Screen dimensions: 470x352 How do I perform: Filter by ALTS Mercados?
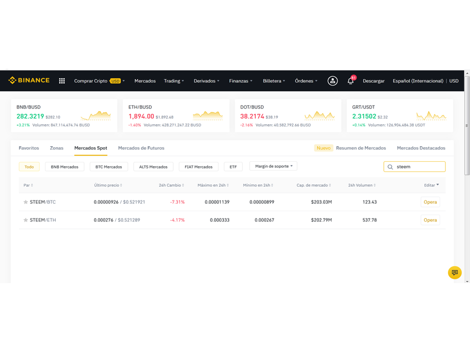[x=153, y=167]
